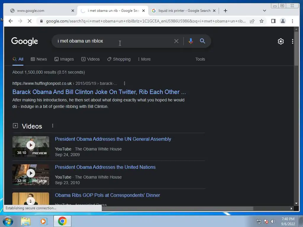Bookmark this page with the star
Screen dimensions: 303x227
point(262,21)
